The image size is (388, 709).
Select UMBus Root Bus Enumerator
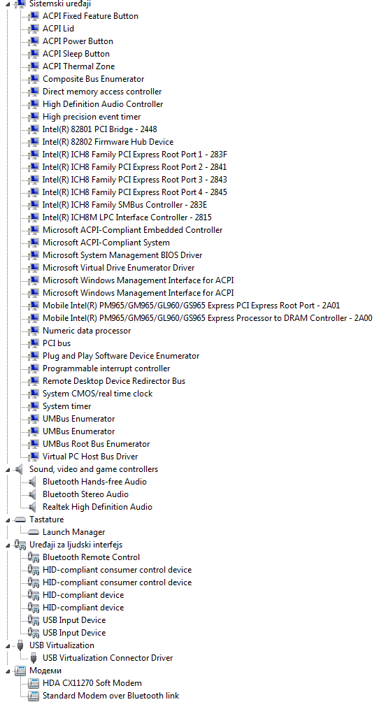click(x=96, y=444)
